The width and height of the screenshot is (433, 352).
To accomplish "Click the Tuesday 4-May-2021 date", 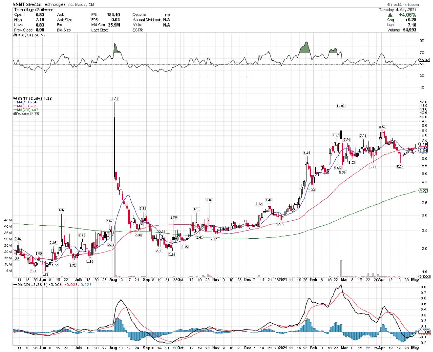I will pos(398,10).
